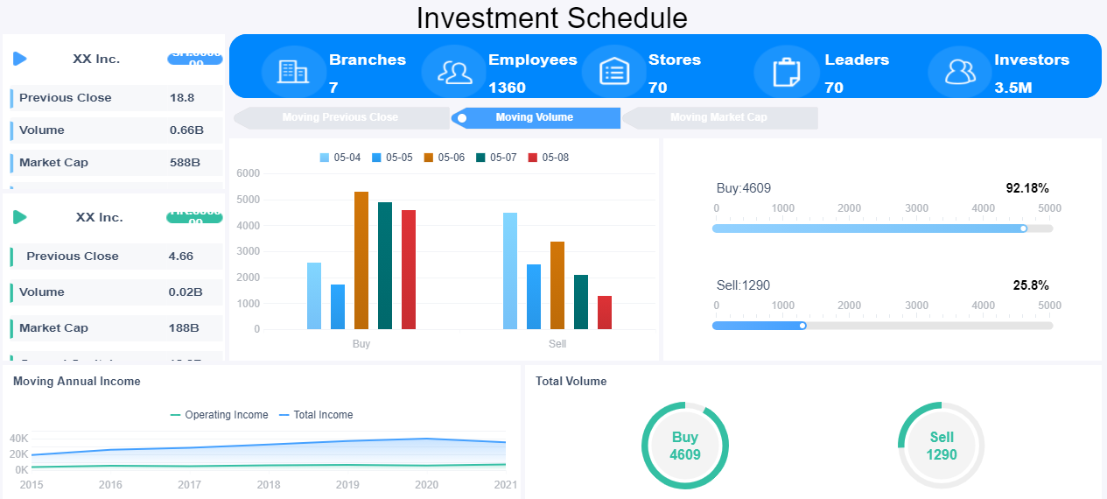The width and height of the screenshot is (1107, 499).
Task: Click the green play triangle beside XX Inc.
Action: [x=20, y=217]
